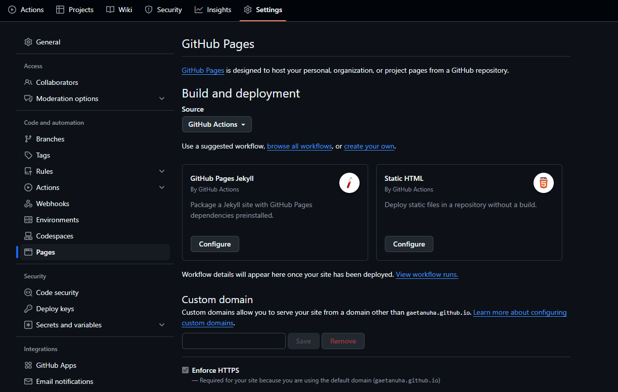Open the 'View workflow runs' link
Image resolution: width=618 pixels, height=392 pixels.
click(427, 274)
